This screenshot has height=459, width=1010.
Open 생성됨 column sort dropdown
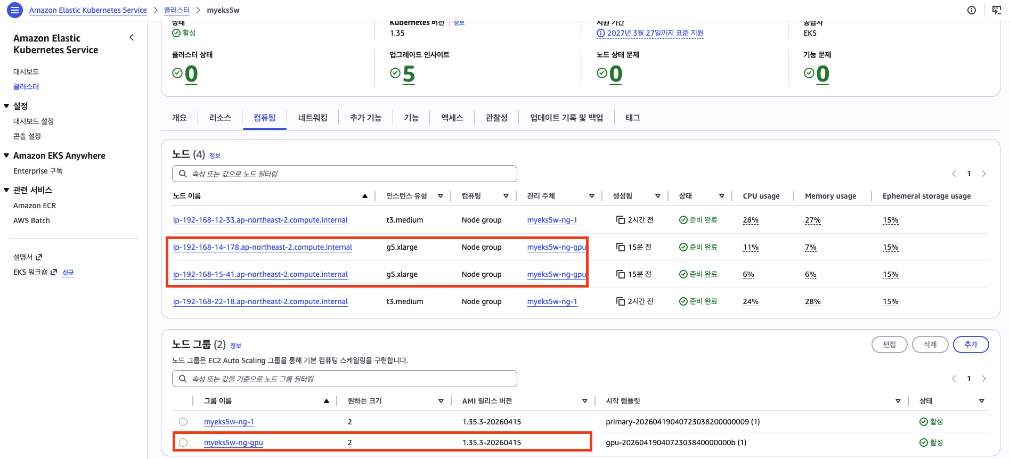pyautogui.click(x=658, y=196)
